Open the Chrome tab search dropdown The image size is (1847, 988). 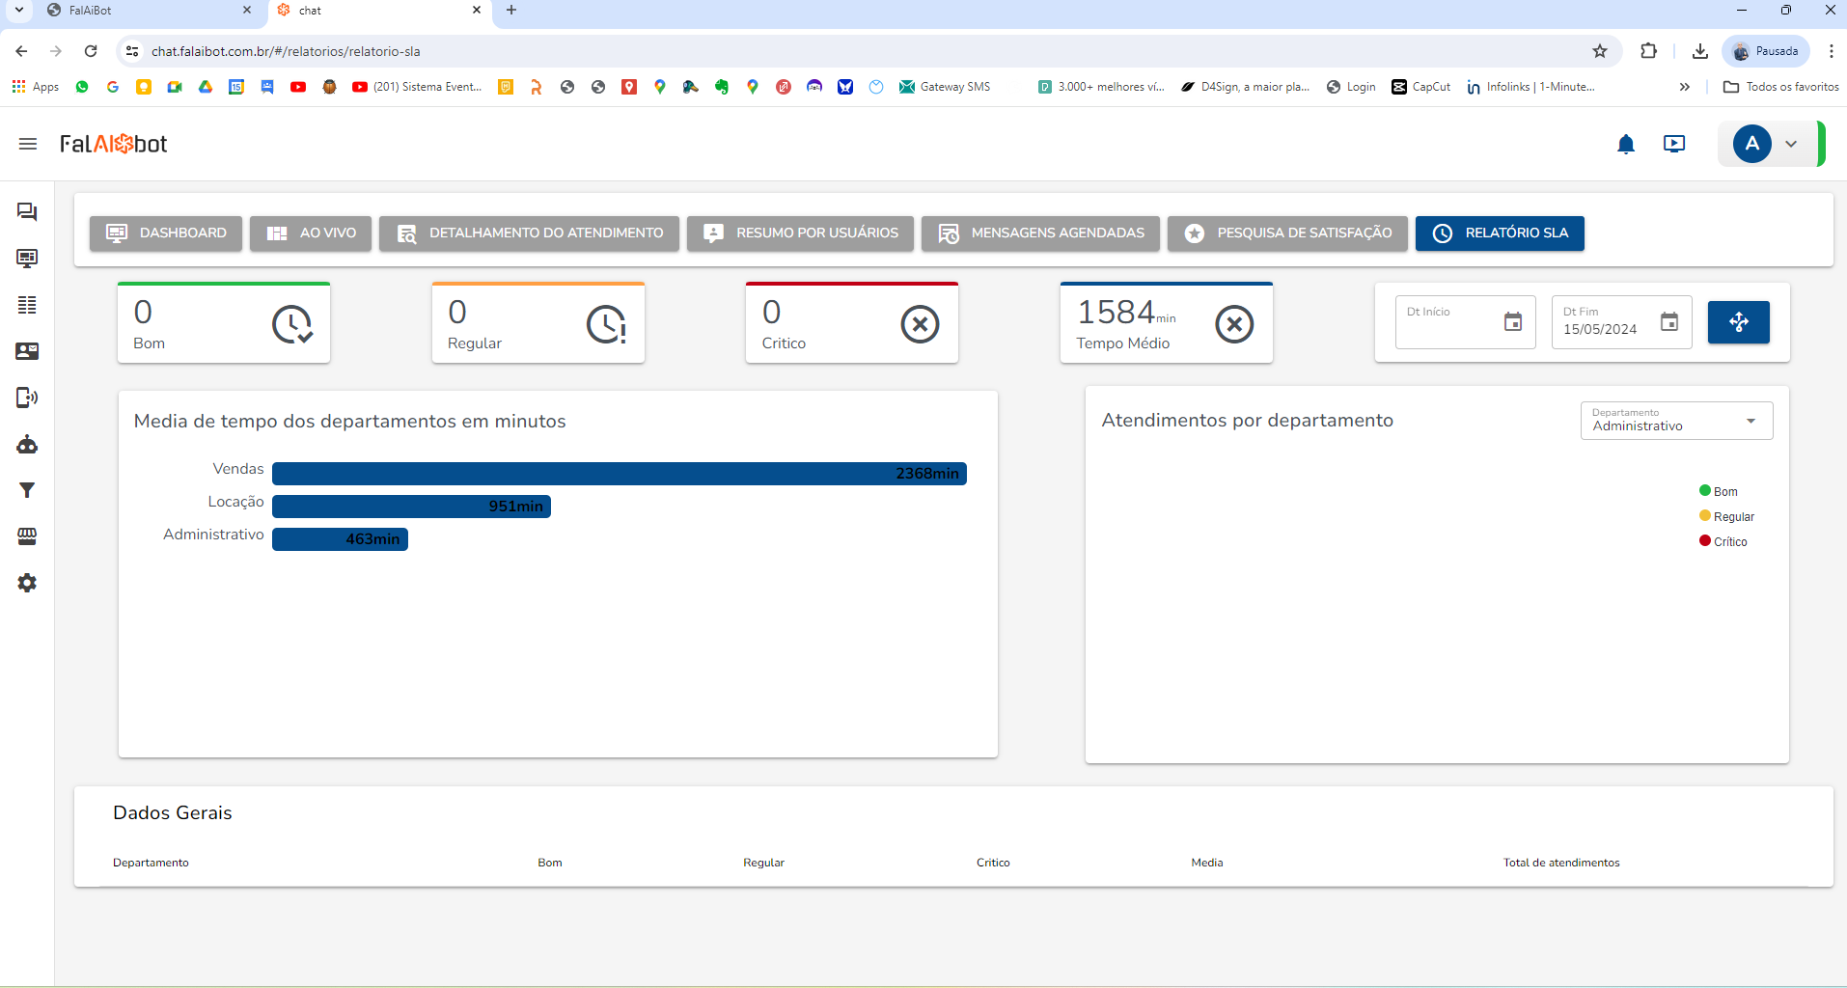pyautogui.click(x=18, y=11)
